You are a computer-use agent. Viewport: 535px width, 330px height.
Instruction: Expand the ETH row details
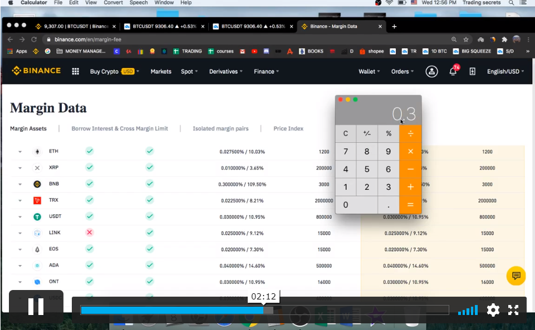20,152
